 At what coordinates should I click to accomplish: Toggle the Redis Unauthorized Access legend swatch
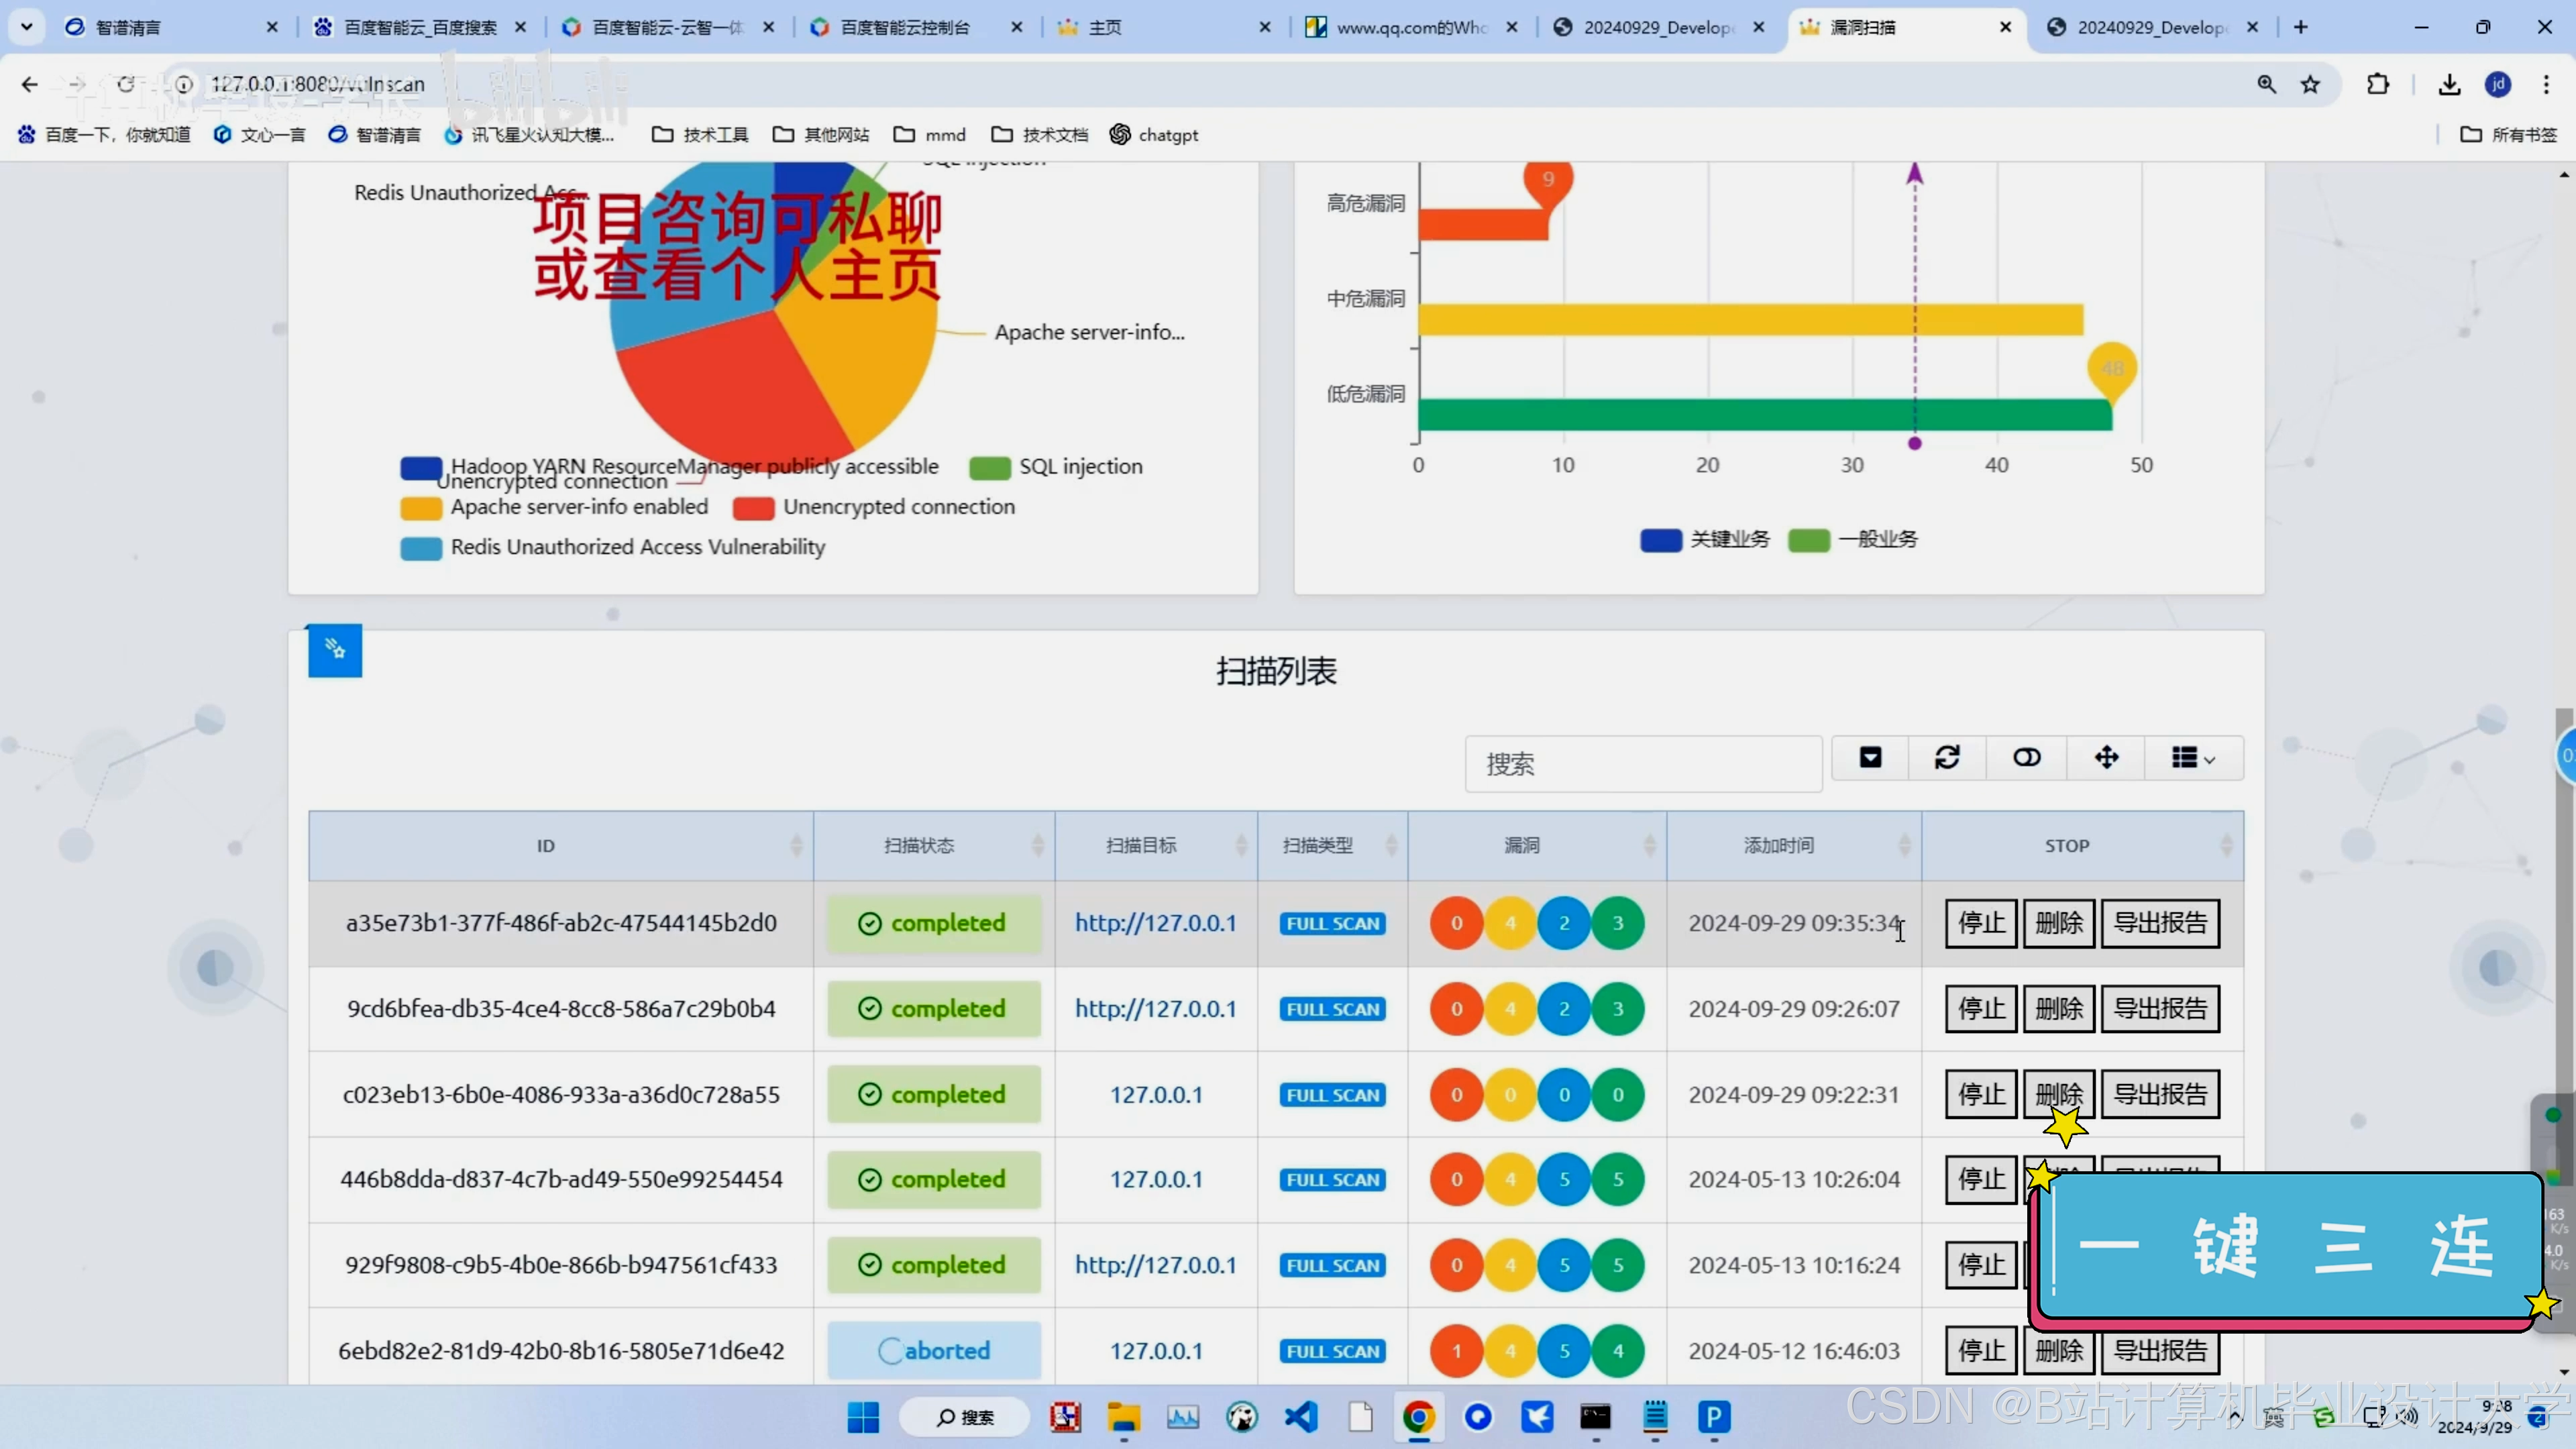pyautogui.click(x=421, y=548)
